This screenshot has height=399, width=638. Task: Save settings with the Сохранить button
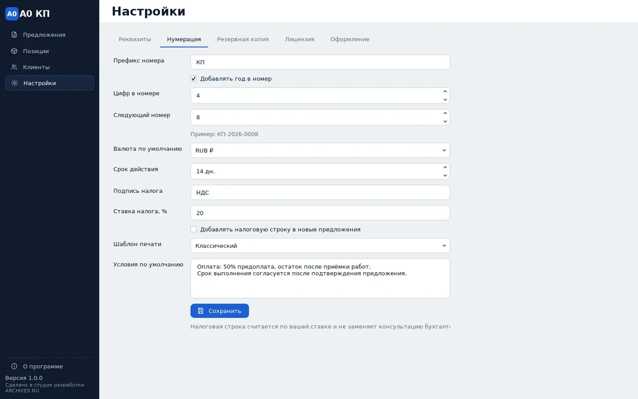point(220,311)
